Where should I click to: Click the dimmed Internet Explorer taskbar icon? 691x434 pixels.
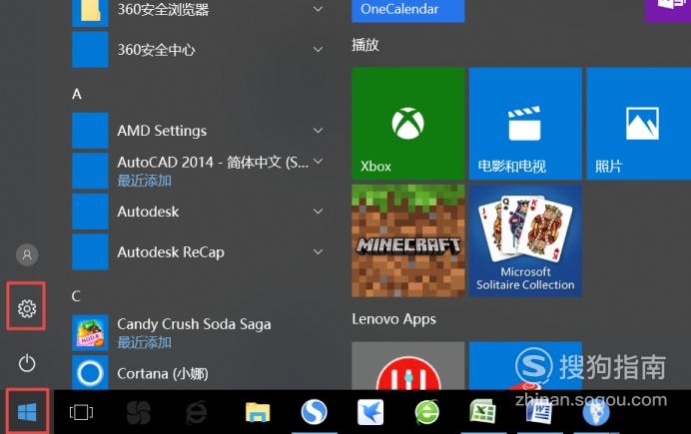pos(196,412)
